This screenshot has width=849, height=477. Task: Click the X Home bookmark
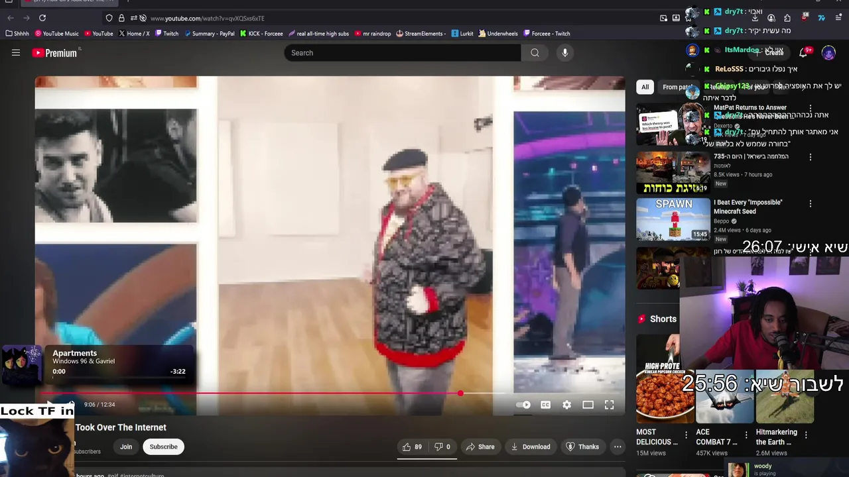[134, 33]
